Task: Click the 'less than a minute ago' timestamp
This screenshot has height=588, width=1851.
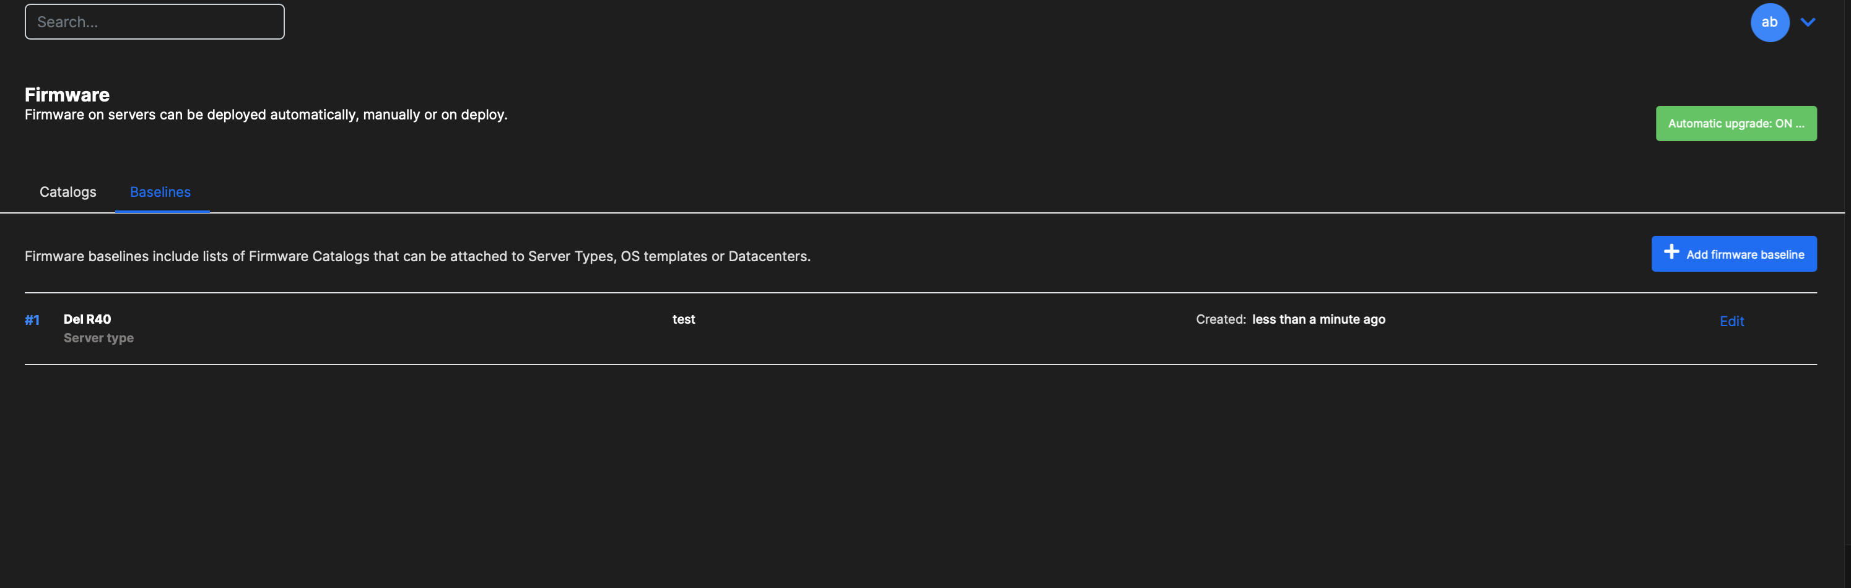Action: point(1318,319)
